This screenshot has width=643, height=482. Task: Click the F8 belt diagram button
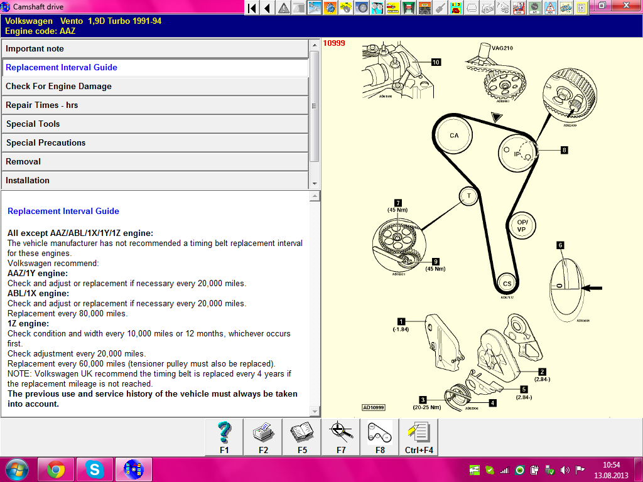point(380,437)
